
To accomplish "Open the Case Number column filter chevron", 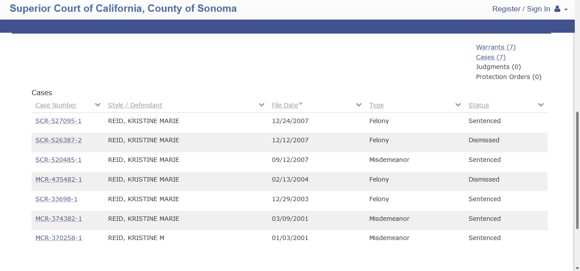I will pos(97,105).
